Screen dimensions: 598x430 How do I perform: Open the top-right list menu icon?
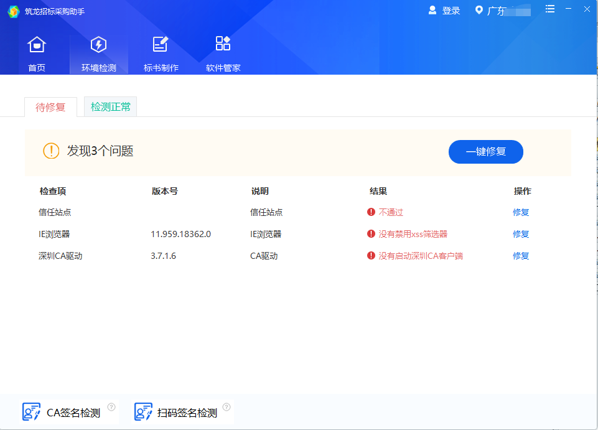(550, 9)
